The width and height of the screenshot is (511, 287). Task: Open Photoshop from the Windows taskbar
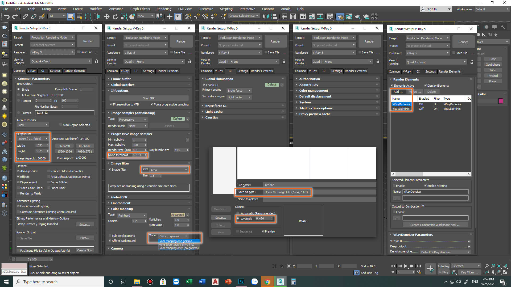(241, 282)
